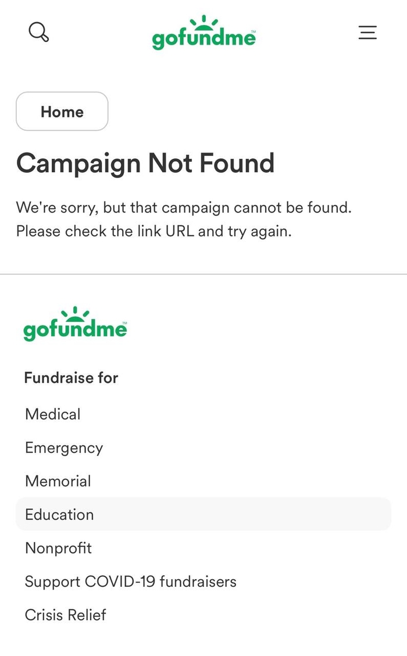Open the Medical fundraising link
The width and height of the screenshot is (407, 656).
point(53,414)
